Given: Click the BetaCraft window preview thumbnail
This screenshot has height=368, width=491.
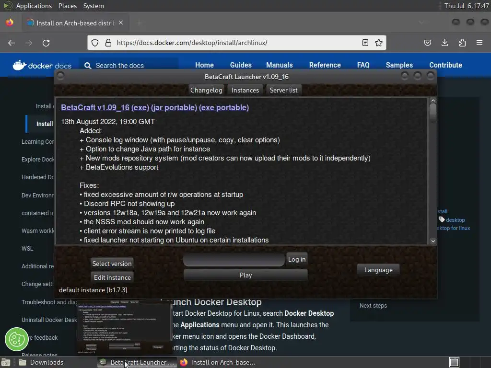Looking at the screenshot, I should (124, 327).
